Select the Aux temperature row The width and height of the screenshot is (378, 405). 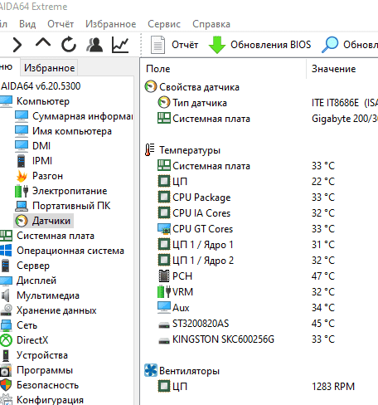point(259,308)
